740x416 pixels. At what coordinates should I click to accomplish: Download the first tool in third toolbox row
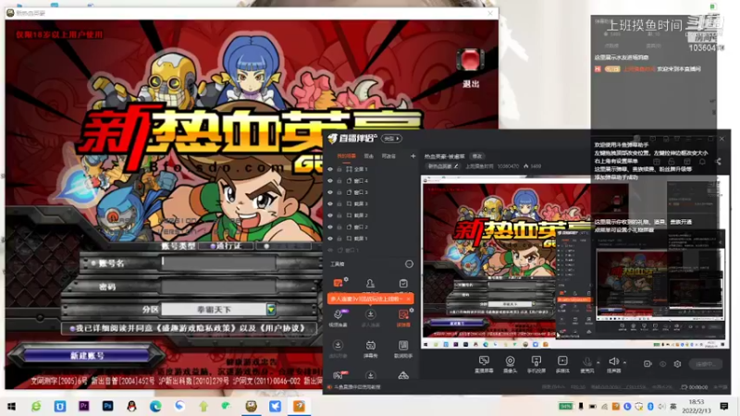pos(338,346)
